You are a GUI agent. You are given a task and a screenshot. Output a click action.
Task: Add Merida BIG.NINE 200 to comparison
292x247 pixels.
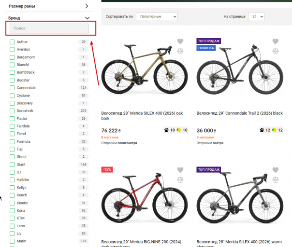pyautogui.click(x=180, y=179)
